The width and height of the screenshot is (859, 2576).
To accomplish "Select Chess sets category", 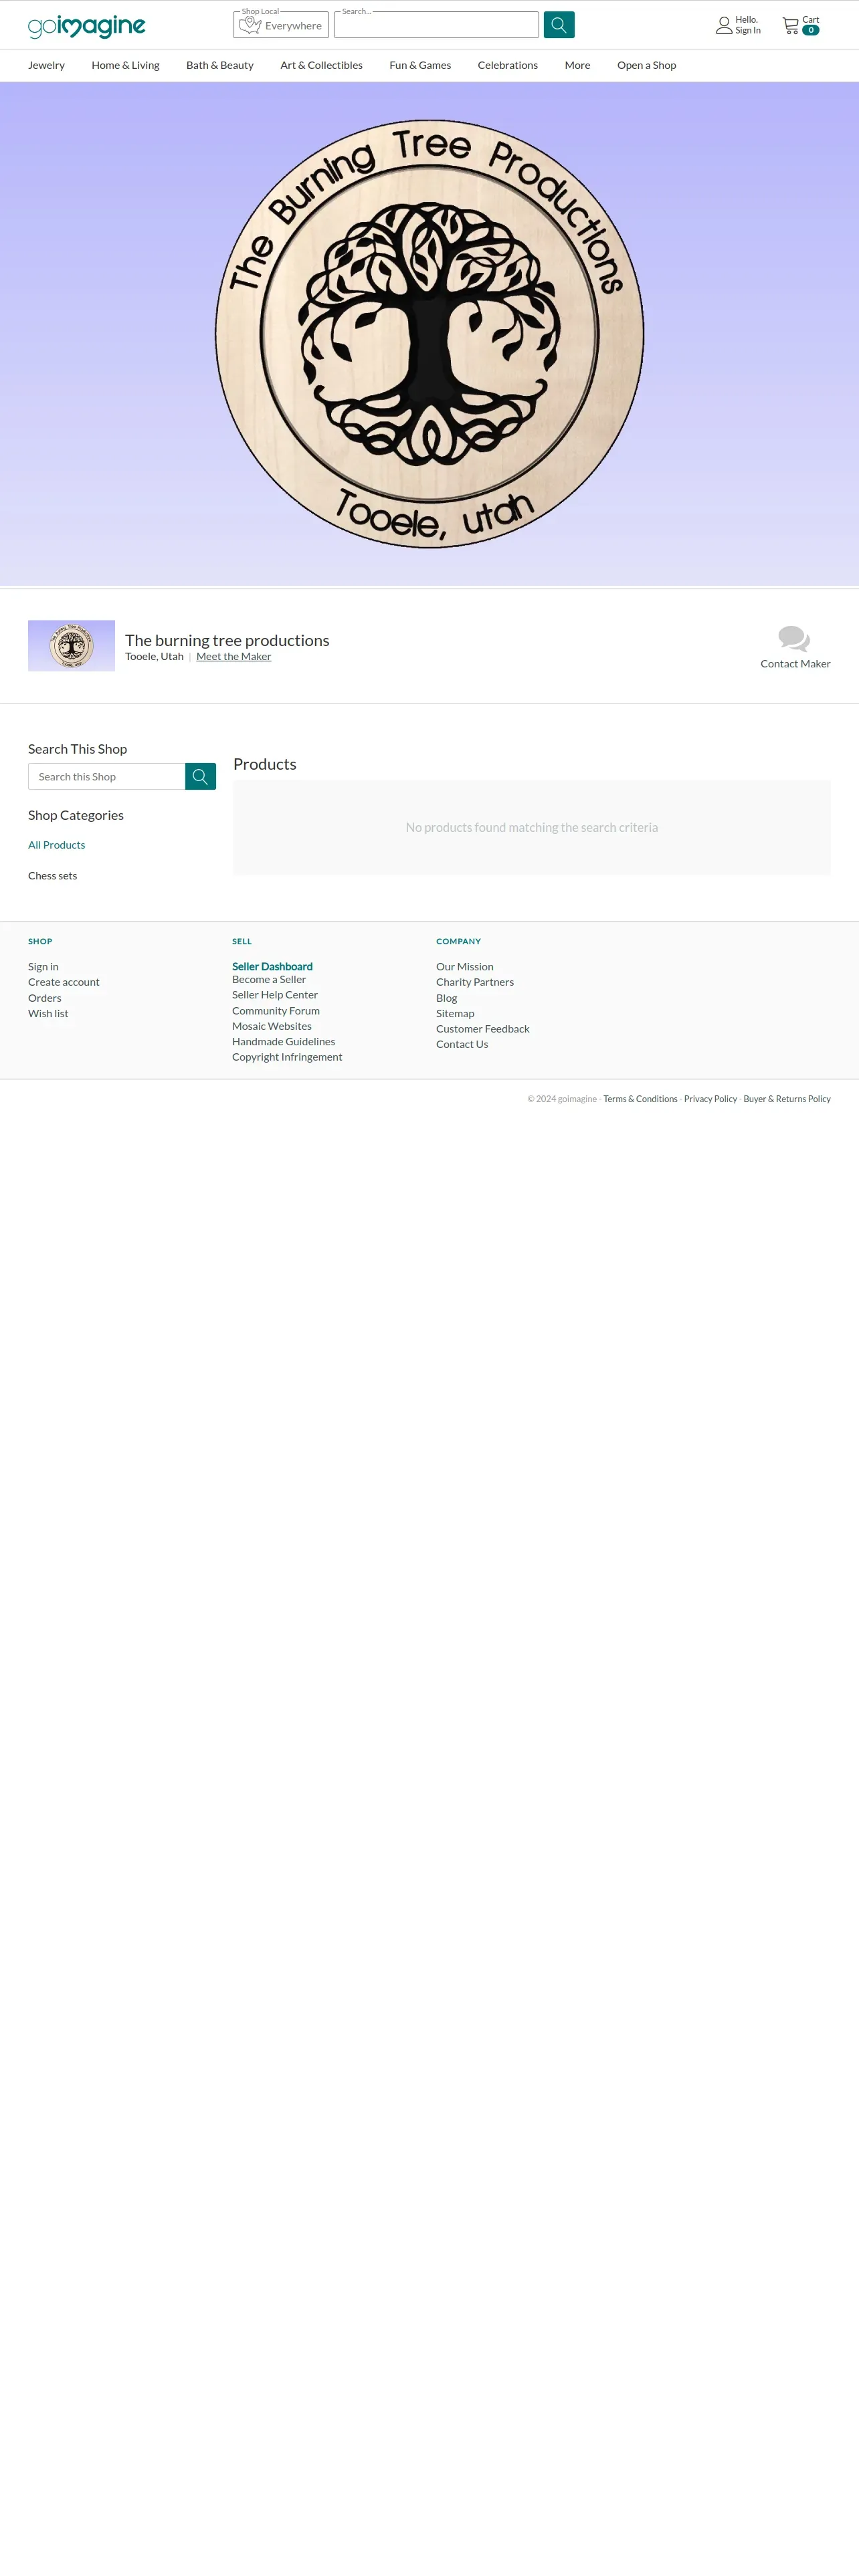I will tap(52, 876).
